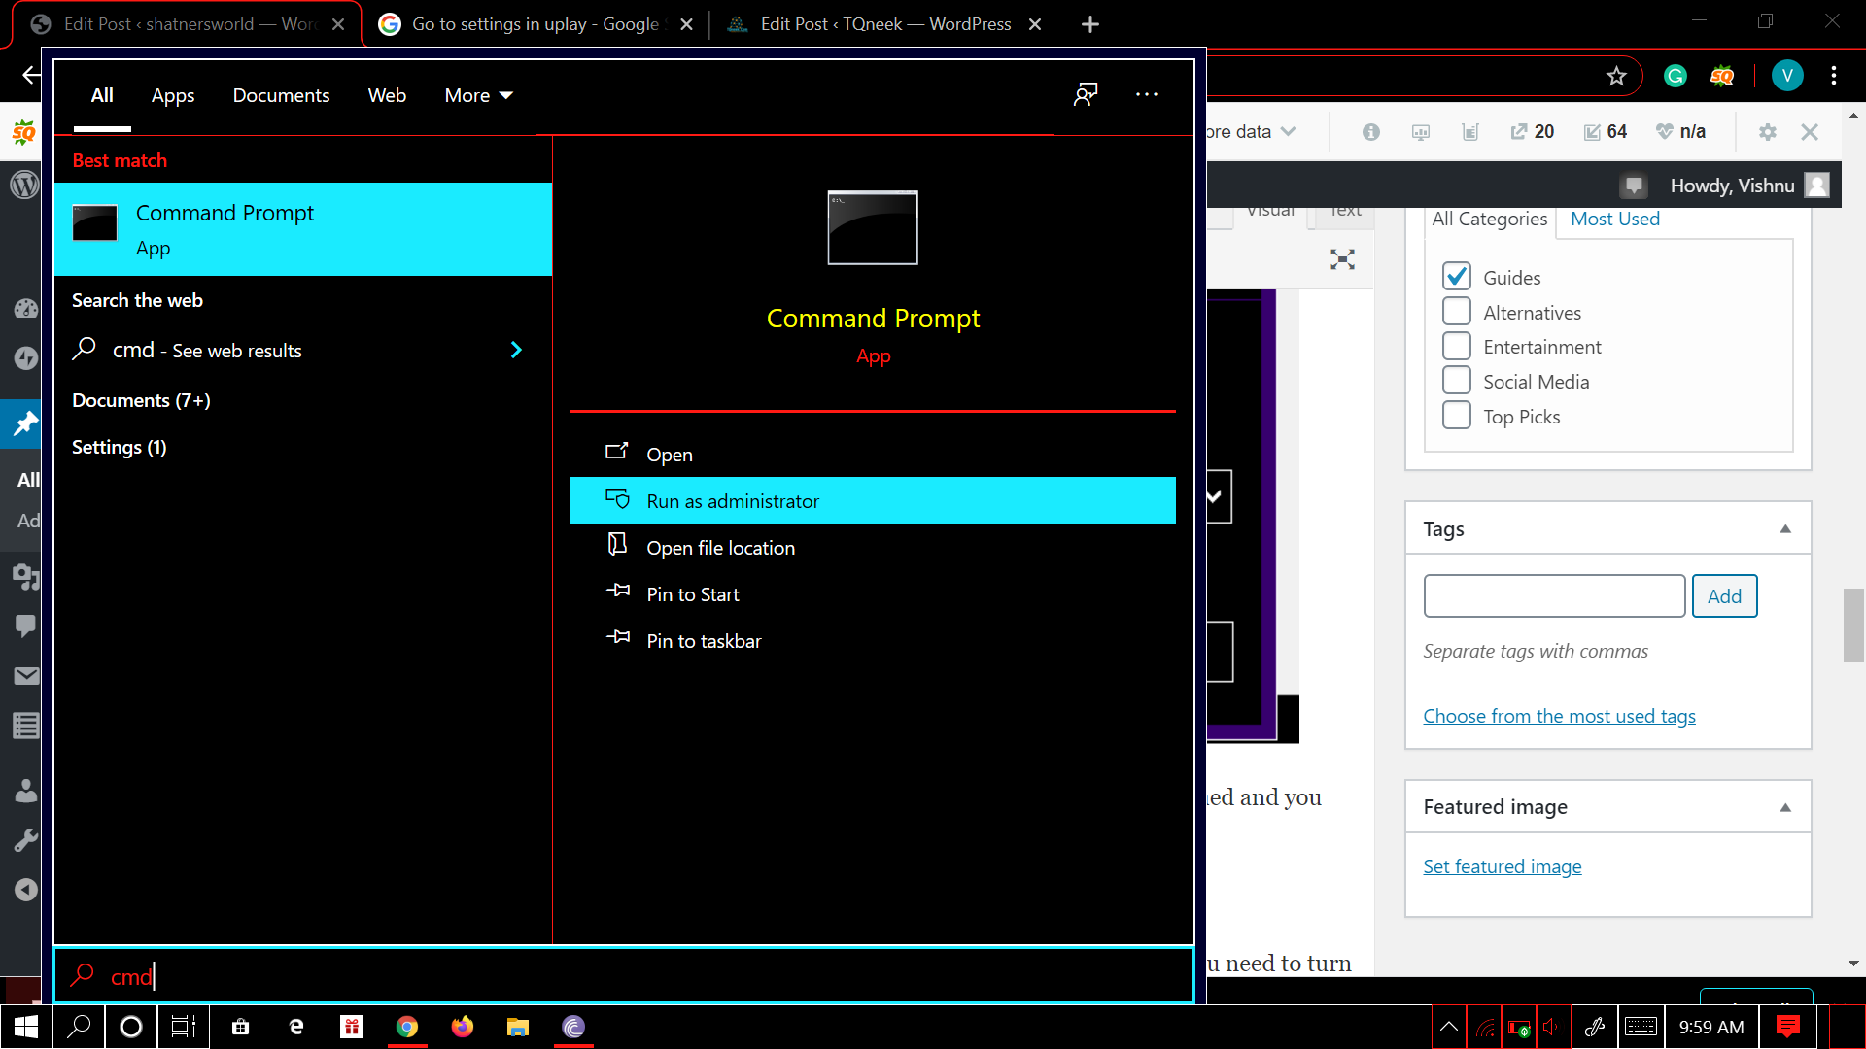Click the cmd search input box
Image resolution: width=1866 pixels, height=1049 pixels.
point(624,975)
